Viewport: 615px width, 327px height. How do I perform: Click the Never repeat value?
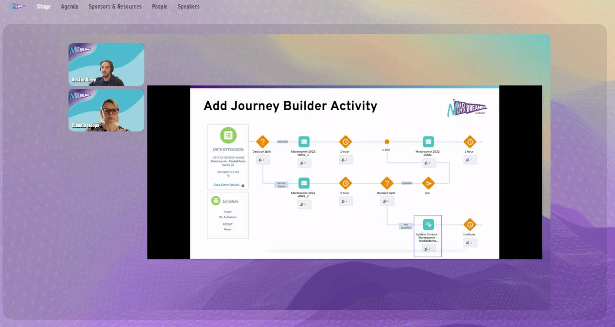click(228, 229)
